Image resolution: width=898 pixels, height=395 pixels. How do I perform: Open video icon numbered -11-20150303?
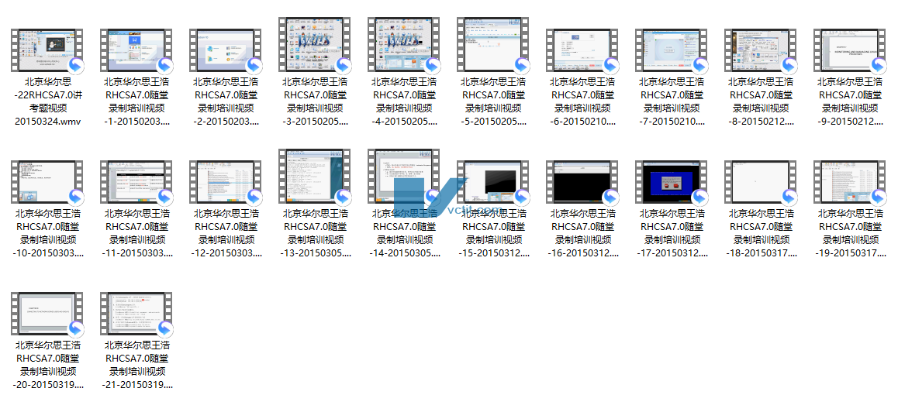tap(137, 182)
